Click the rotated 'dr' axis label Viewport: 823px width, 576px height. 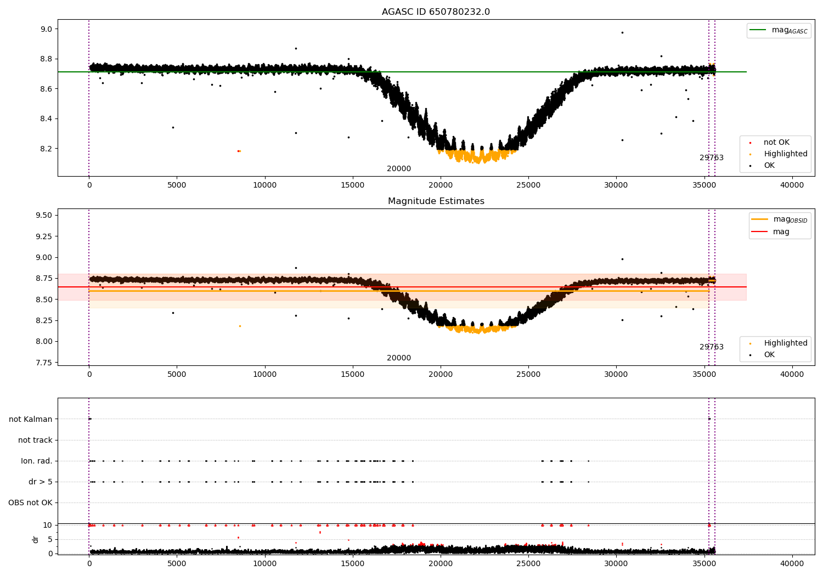pyautogui.click(x=36, y=539)
